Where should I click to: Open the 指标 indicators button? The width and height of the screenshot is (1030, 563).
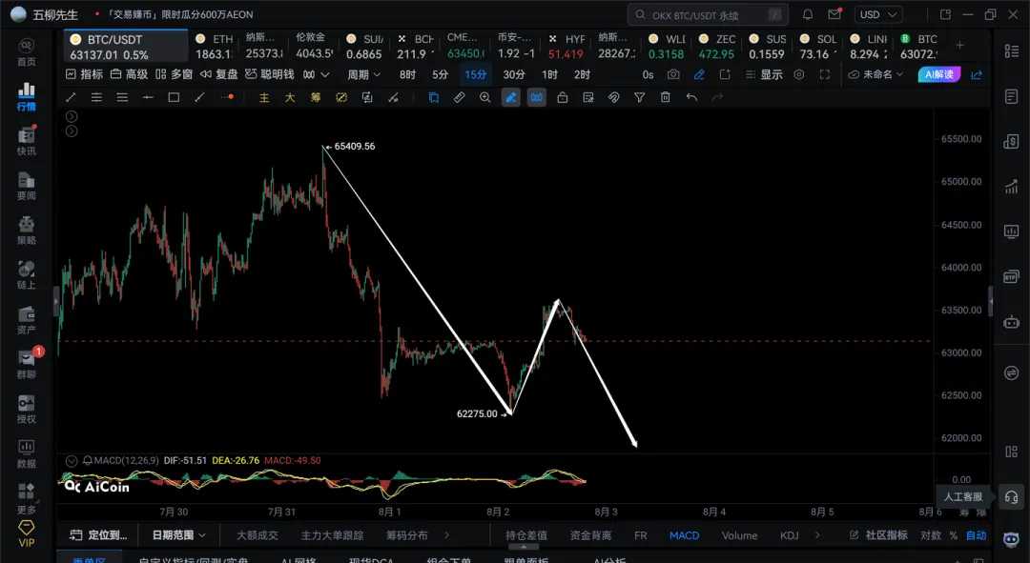(x=84, y=75)
